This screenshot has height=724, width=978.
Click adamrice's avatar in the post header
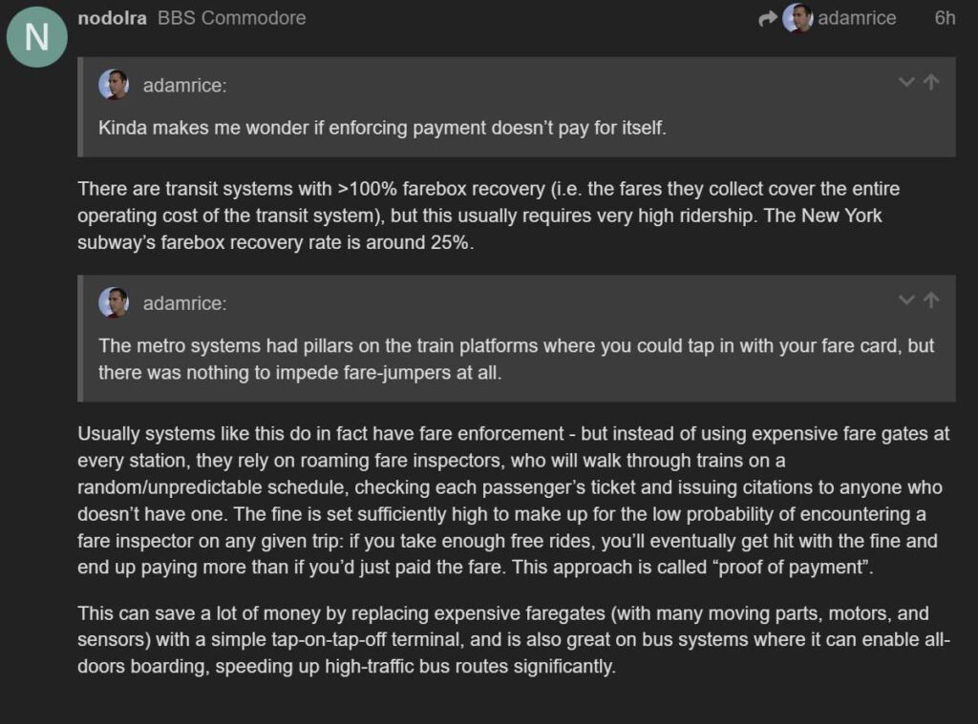[797, 18]
